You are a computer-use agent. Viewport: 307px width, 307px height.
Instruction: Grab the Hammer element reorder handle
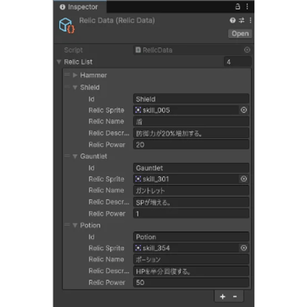(67, 75)
